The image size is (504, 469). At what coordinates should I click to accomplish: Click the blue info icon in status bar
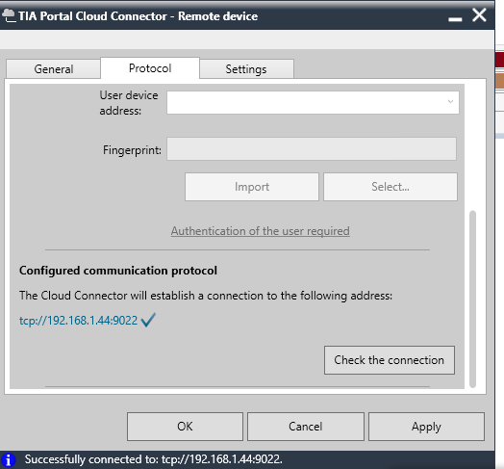[x=9, y=459]
